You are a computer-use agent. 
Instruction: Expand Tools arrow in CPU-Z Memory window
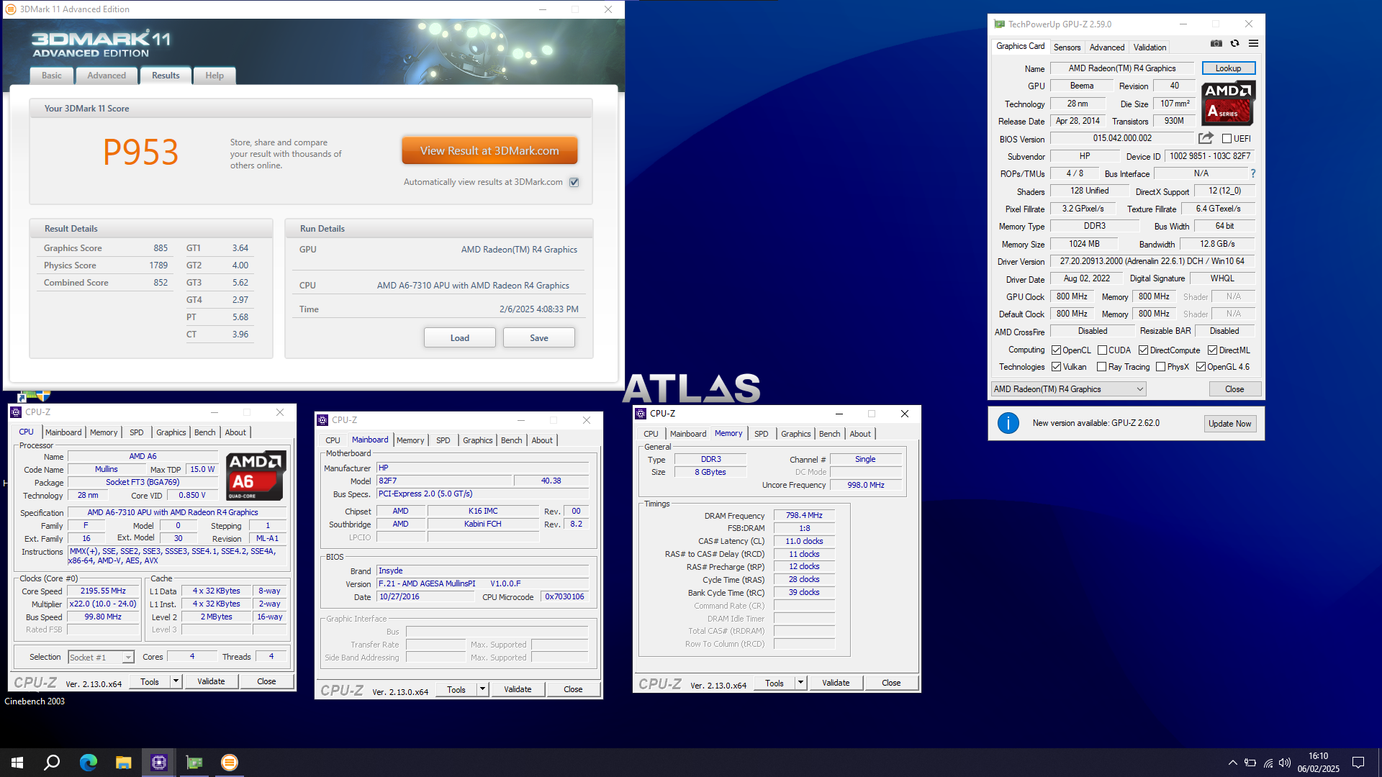pos(800,683)
